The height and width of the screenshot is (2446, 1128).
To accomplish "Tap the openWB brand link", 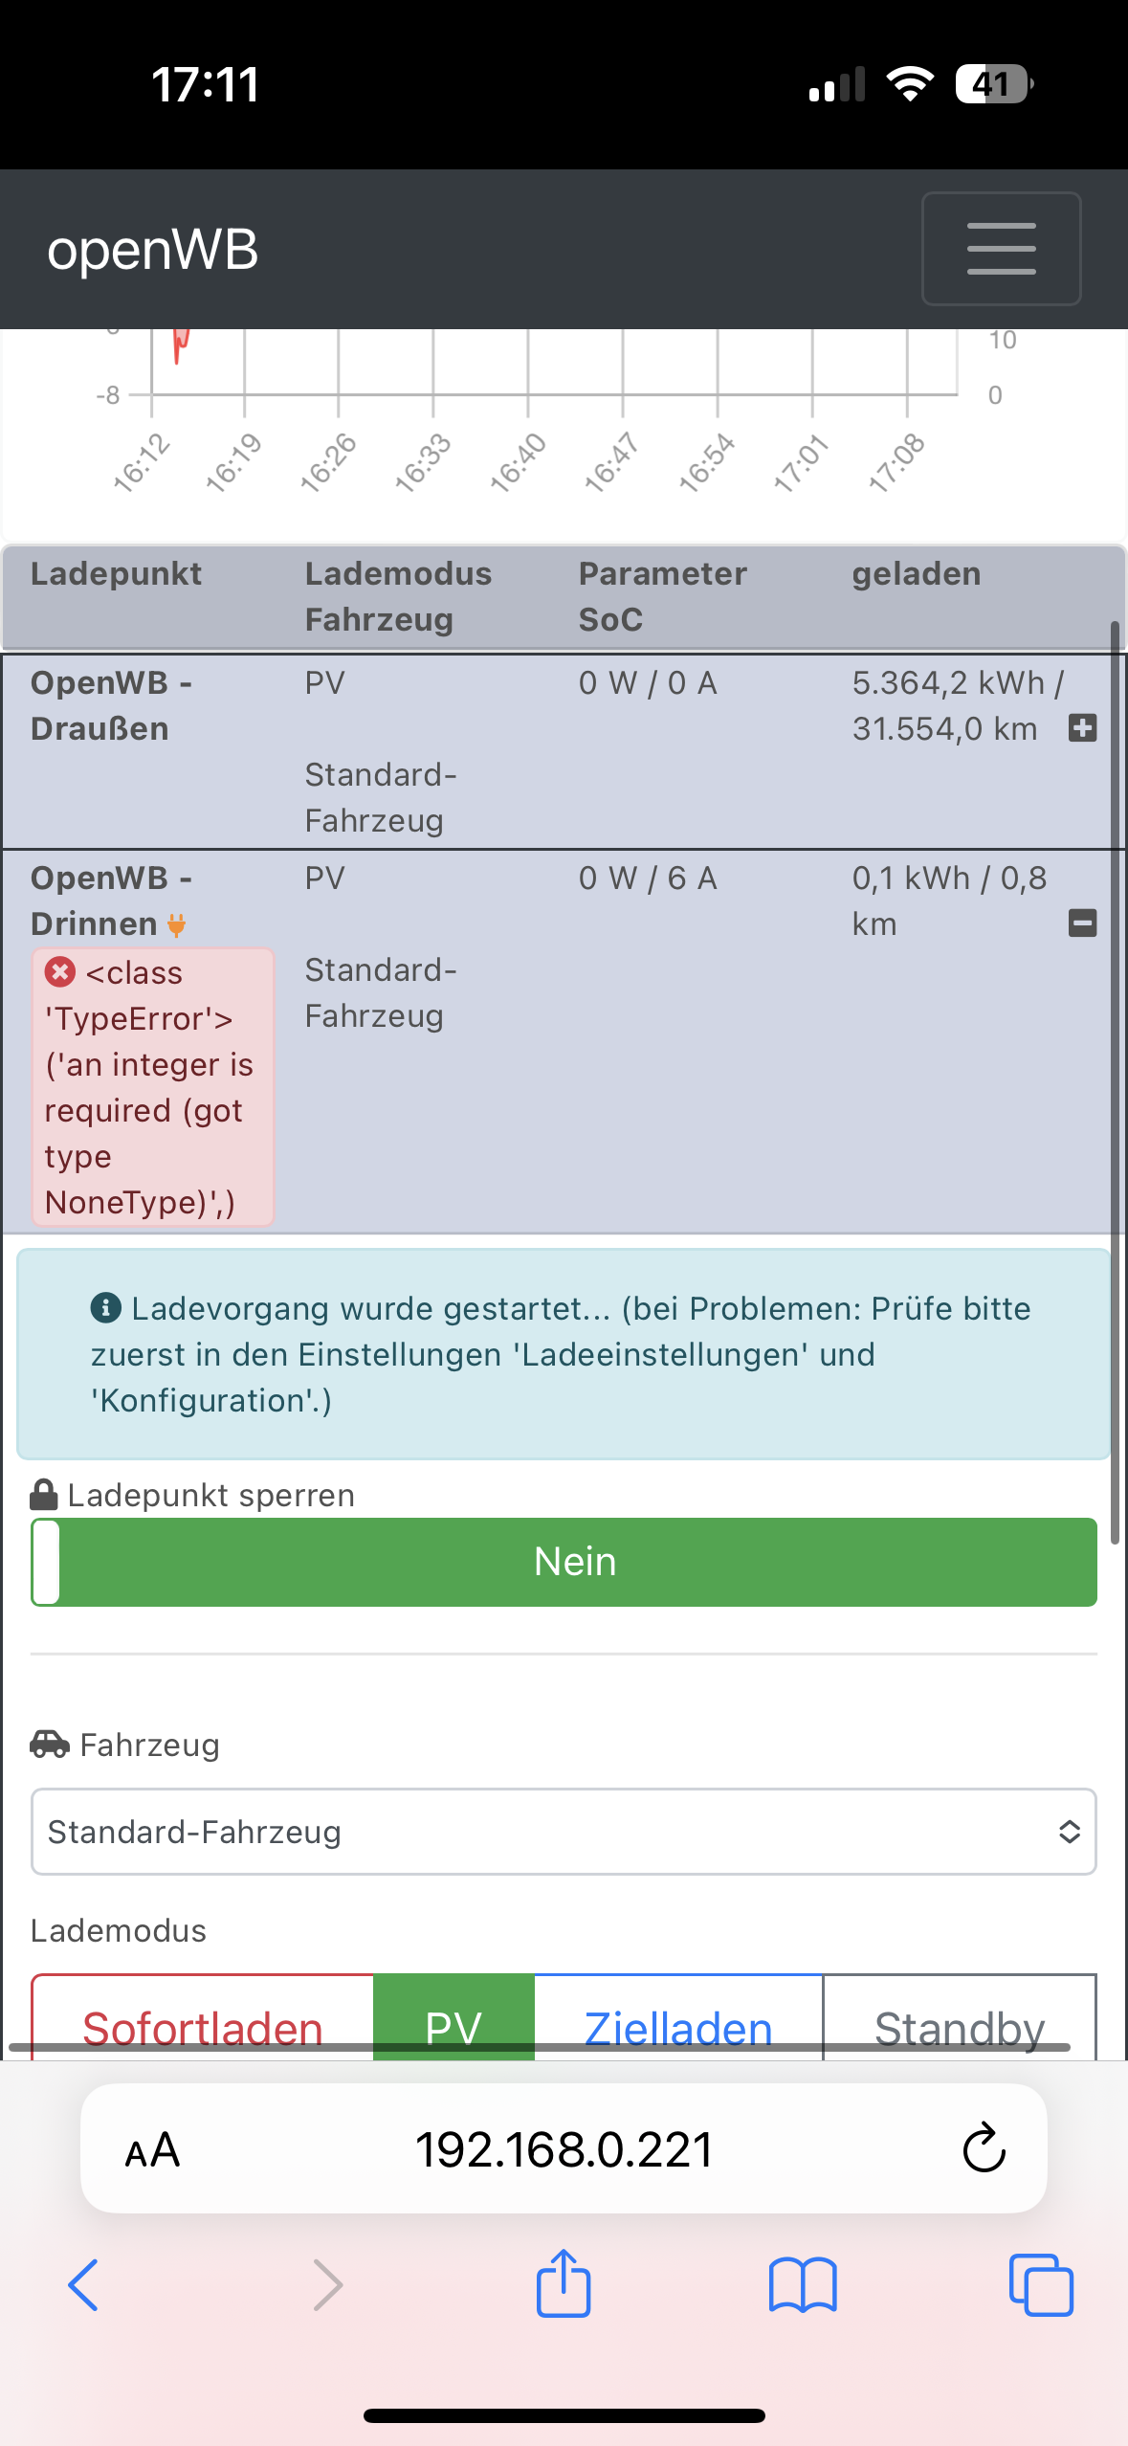I will point(153,250).
